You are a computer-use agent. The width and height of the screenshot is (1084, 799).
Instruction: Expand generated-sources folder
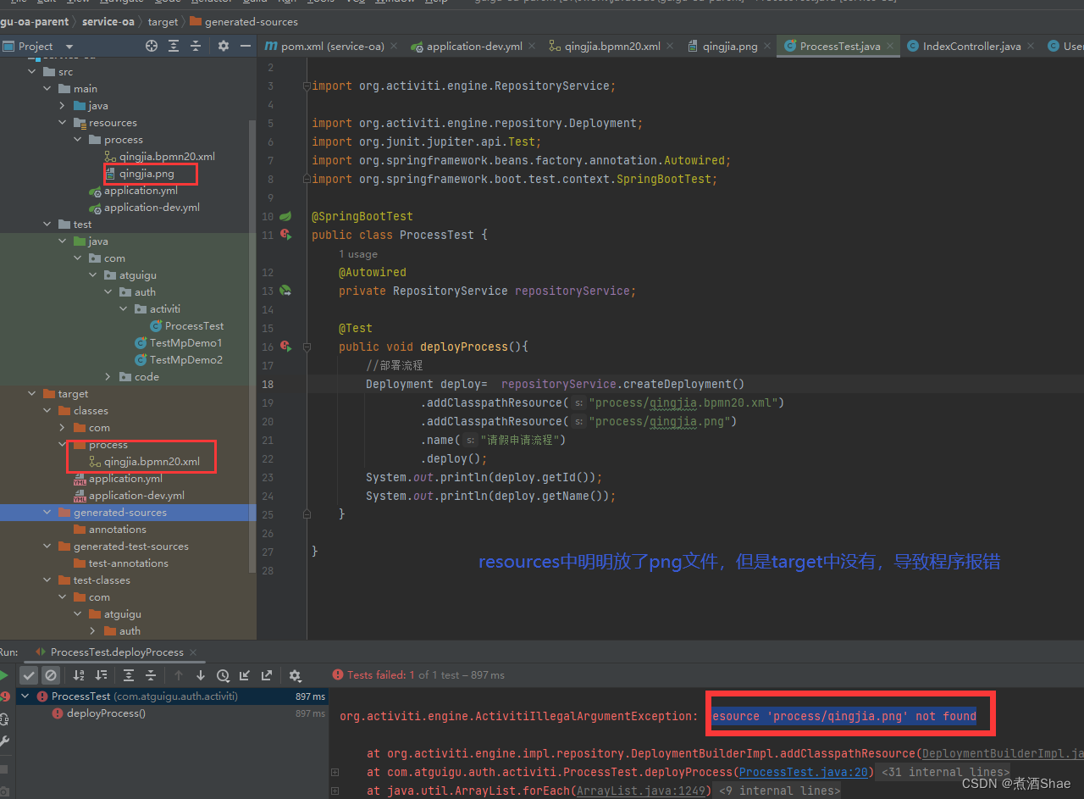click(47, 513)
